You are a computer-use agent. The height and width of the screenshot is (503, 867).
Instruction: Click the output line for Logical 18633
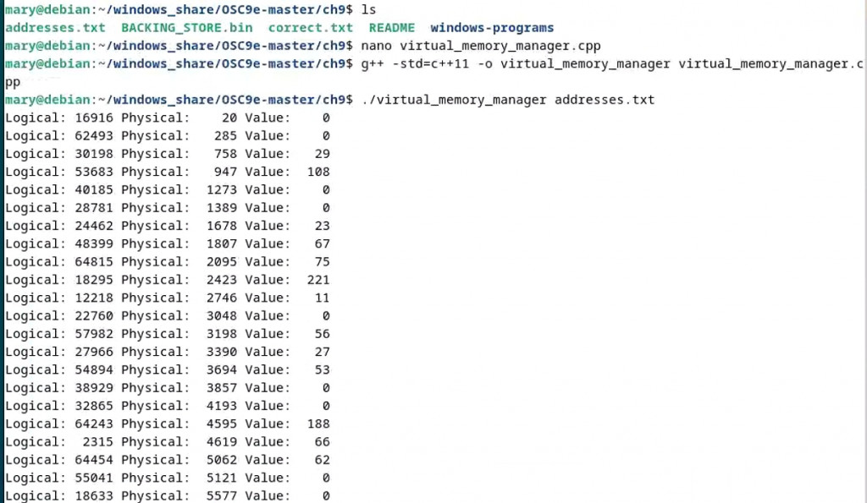coord(168,496)
